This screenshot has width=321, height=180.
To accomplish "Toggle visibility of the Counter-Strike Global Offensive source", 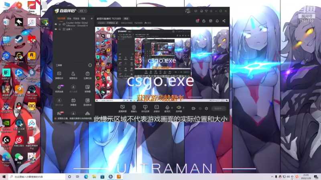I will click(x=56, y=24).
